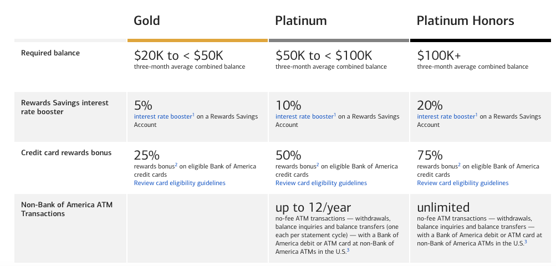556x266 pixels.
Task: Click Review card eligibility guidelines under Platinum
Action: pyautogui.click(x=321, y=183)
